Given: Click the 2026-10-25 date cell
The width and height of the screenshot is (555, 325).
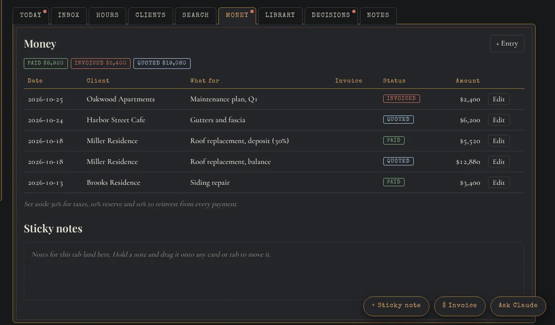Looking at the screenshot, I should coord(45,99).
